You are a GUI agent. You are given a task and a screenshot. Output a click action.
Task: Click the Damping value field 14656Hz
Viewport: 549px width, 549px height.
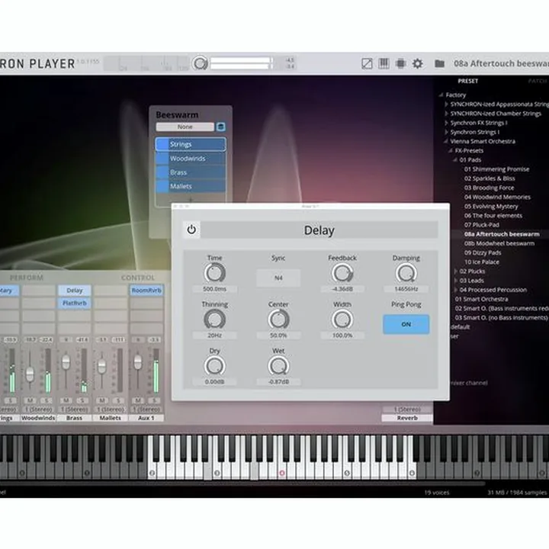point(406,289)
